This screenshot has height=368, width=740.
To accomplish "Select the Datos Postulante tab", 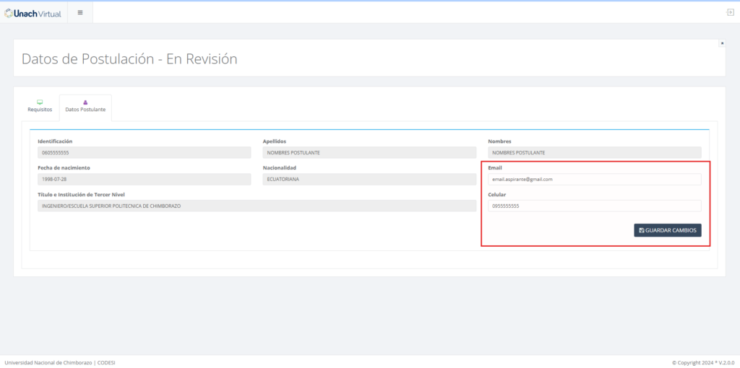I will point(85,110).
